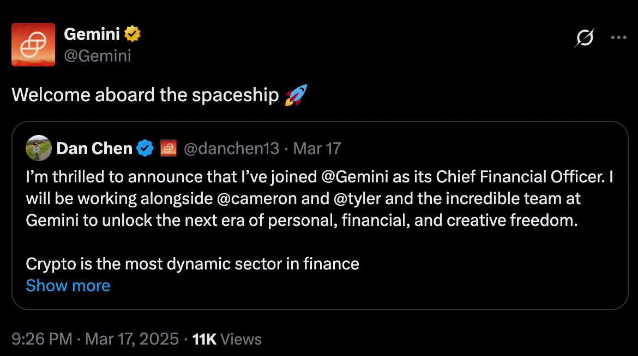638x356 pixels.
Task: Open the Grok slashed-circle icon
Action: pyautogui.click(x=585, y=38)
